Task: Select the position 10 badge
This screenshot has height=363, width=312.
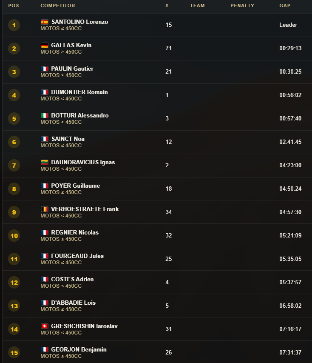Action: point(14,236)
